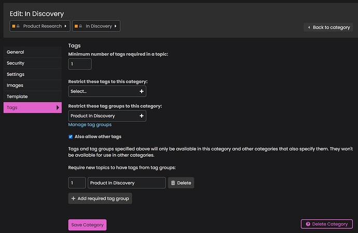Open the Product In Discovery tag groups dropdown
The height and width of the screenshot is (233, 358).
[x=107, y=116]
